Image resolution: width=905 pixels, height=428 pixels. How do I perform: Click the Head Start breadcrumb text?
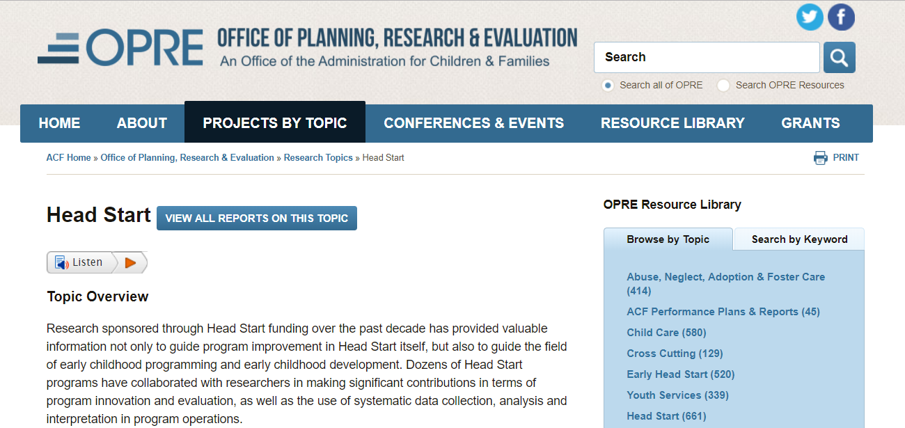click(x=383, y=158)
